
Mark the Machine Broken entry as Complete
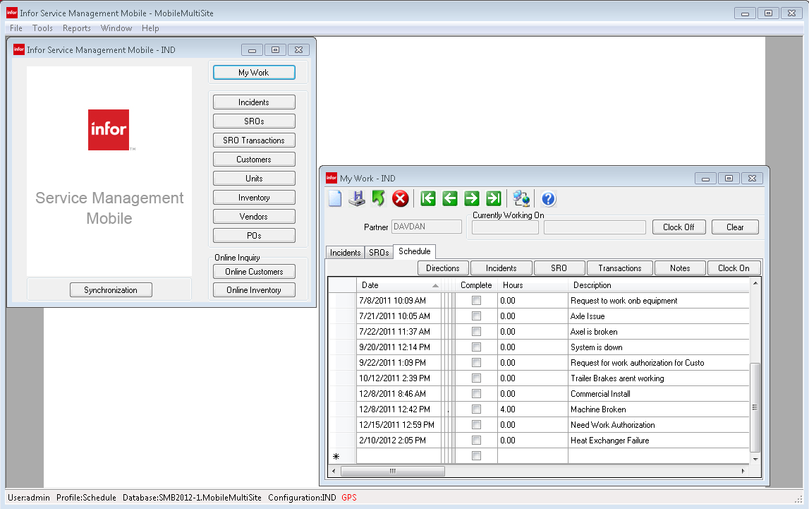tap(476, 409)
